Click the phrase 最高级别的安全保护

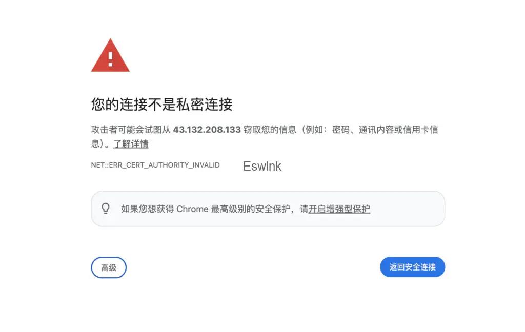[x=250, y=209]
